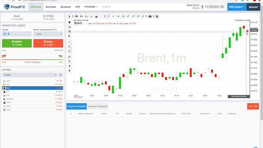The height and width of the screenshot is (148, 263).
Task: Open the asset category dropdown
Action: point(30,75)
